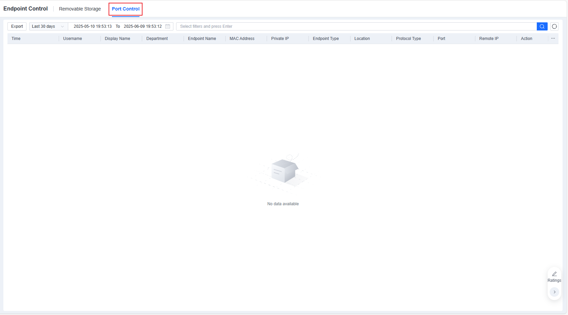Refresh the port control log list
This screenshot has height=315, width=568.
click(x=554, y=26)
